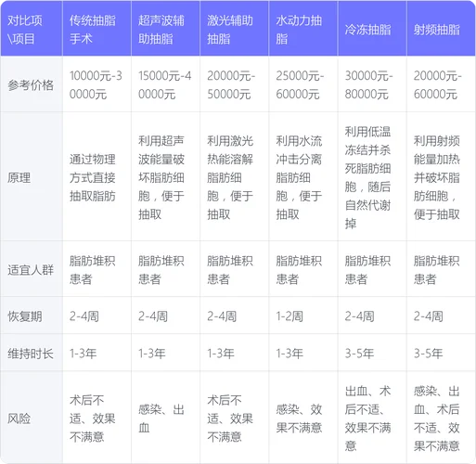The height and width of the screenshot is (464, 476).
Task: Click the 冷冻抽脂 column header
Action: coord(372,29)
